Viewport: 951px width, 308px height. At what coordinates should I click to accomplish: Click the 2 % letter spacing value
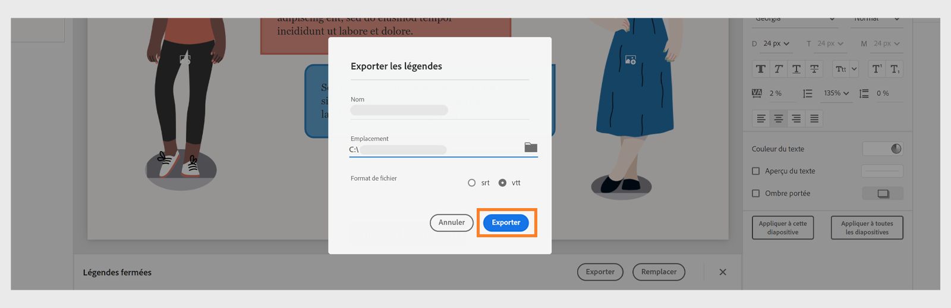click(x=776, y=93)
